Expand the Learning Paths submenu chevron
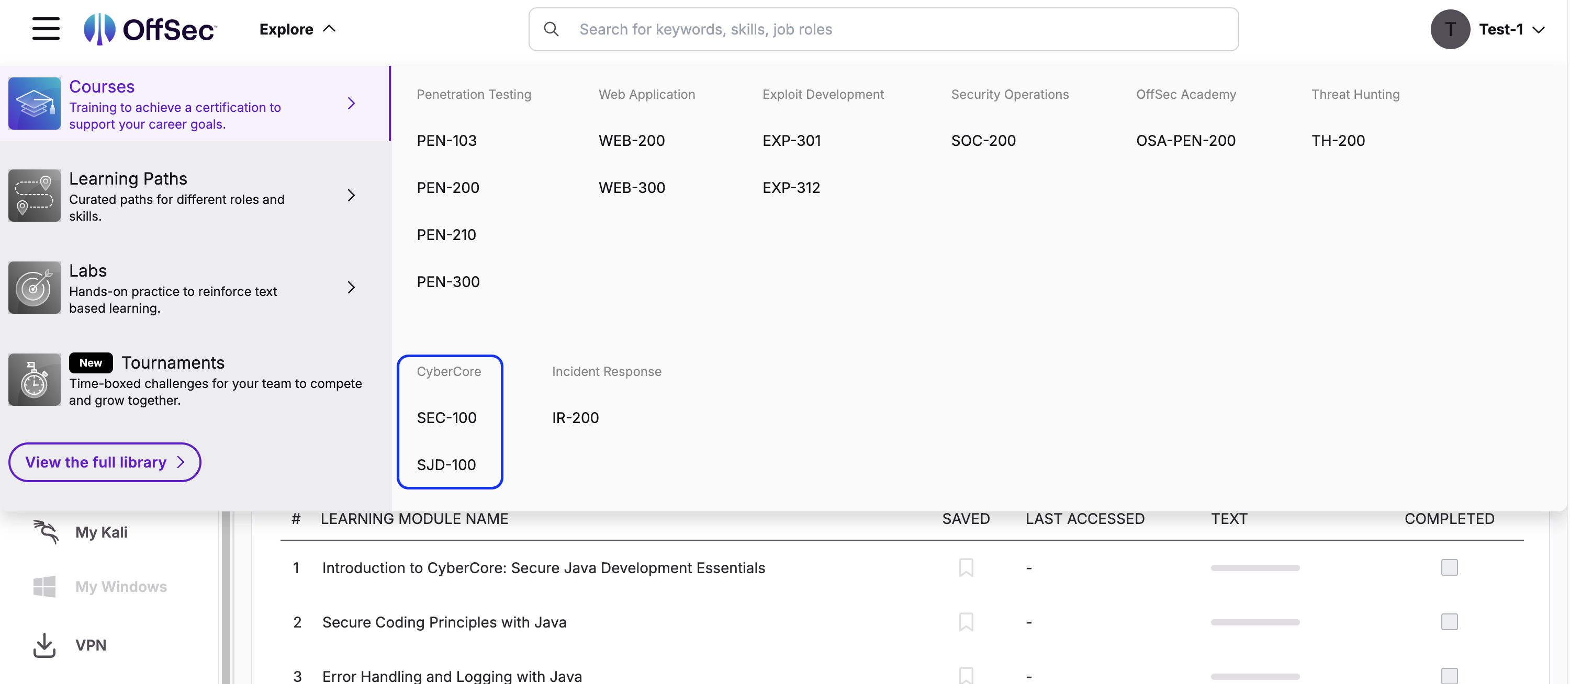 click(x=351, y=195)
